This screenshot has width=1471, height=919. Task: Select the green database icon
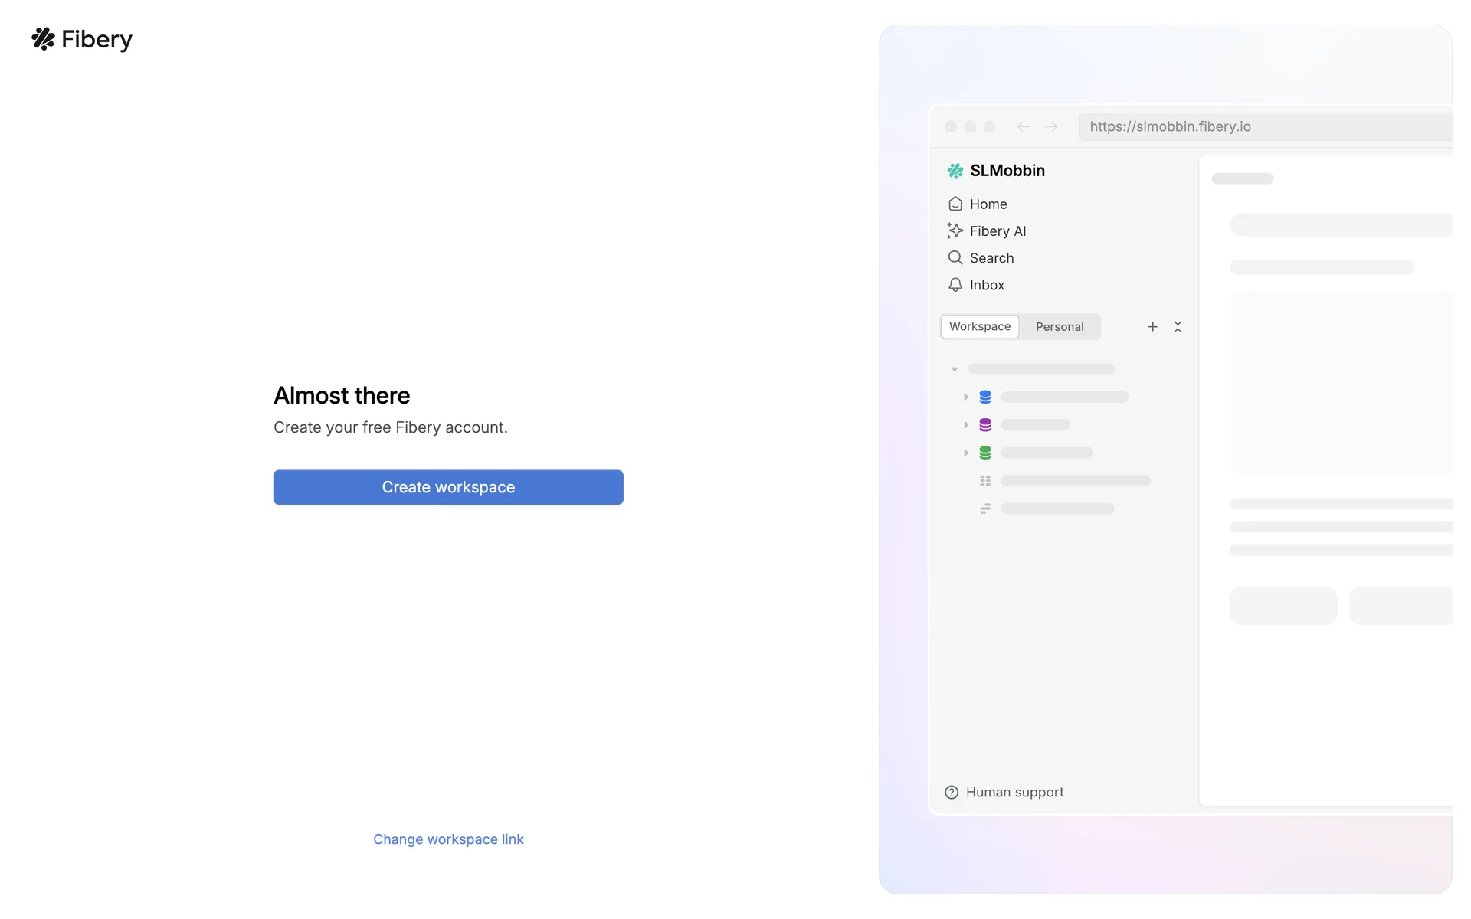coord(985,453)
